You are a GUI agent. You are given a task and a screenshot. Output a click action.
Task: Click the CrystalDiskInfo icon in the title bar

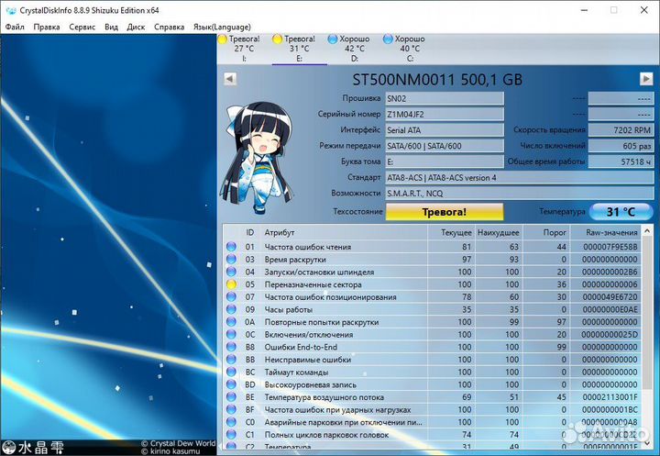tap(9, 9)
